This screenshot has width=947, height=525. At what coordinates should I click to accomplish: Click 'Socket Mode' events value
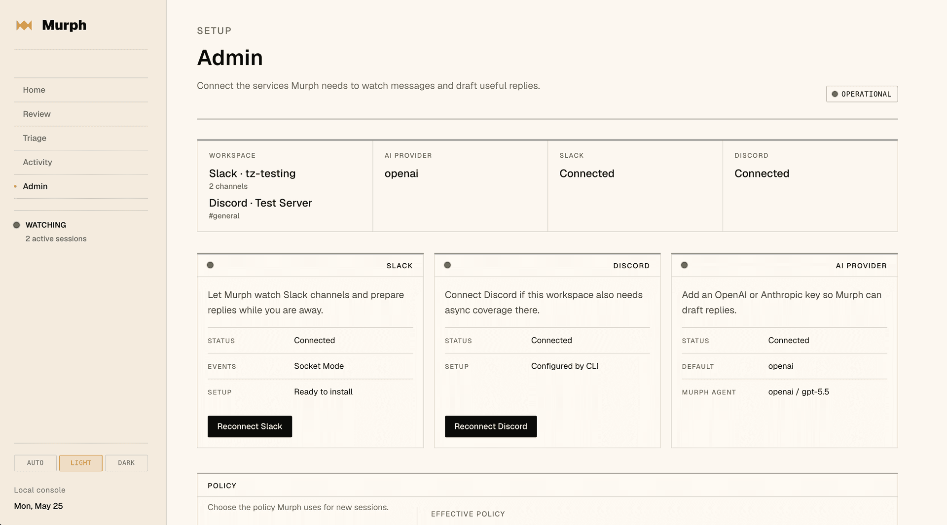(x=319, y=366)
